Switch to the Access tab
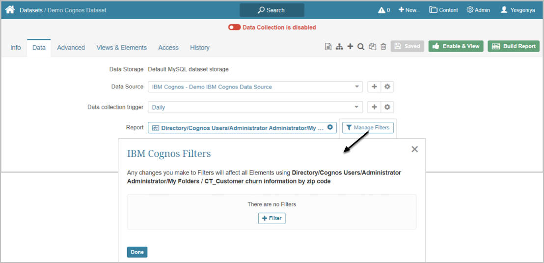 tap(168, 48)
